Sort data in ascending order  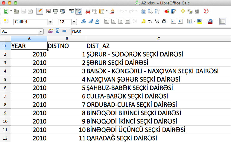151,11
